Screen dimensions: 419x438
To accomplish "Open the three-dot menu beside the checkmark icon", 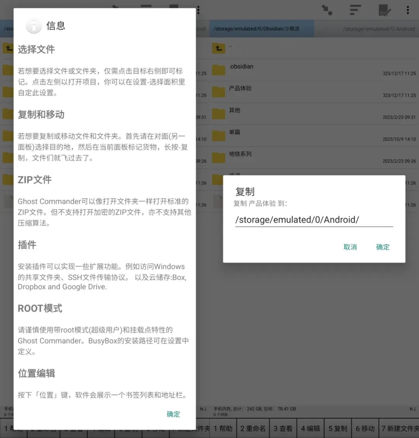I will [408, 10].
